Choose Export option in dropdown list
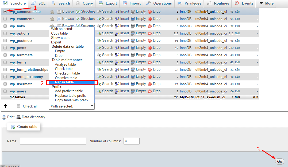Image resolution: width=288 pixels, height=167 pixels. 56,42
